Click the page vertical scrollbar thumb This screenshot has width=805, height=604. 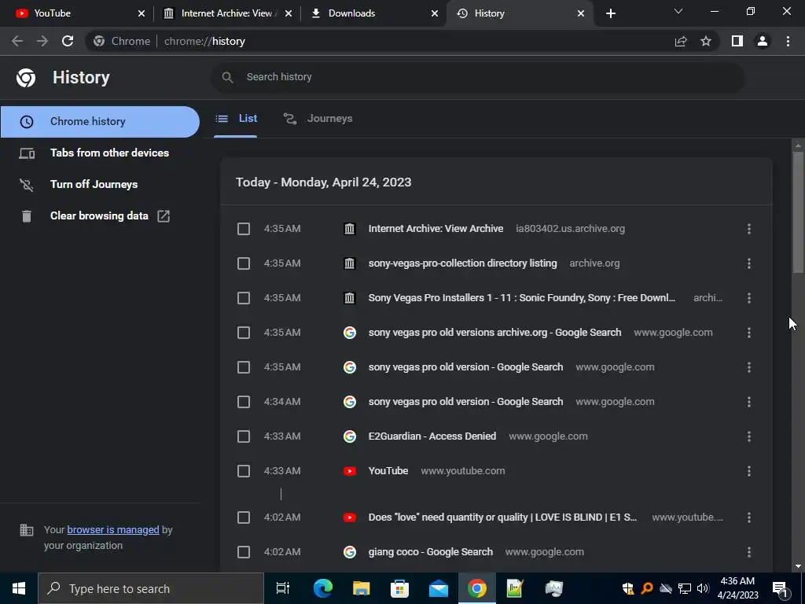[x=798, y=213]
